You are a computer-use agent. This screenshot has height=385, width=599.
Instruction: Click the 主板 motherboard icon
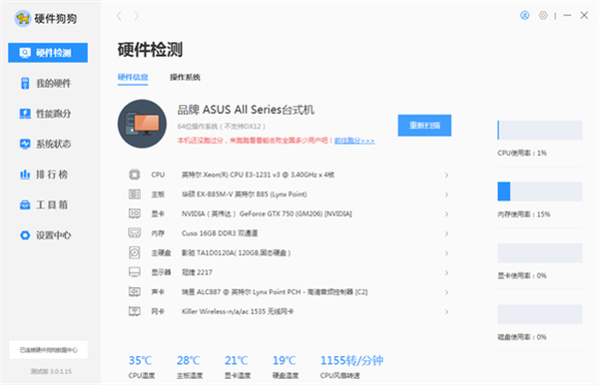tap(134, 194)
